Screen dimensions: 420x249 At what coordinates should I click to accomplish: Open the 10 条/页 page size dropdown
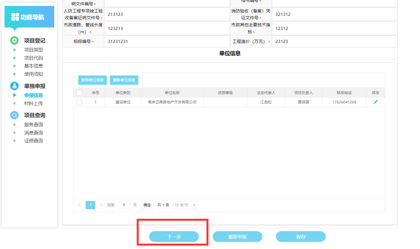click(185, 205)
